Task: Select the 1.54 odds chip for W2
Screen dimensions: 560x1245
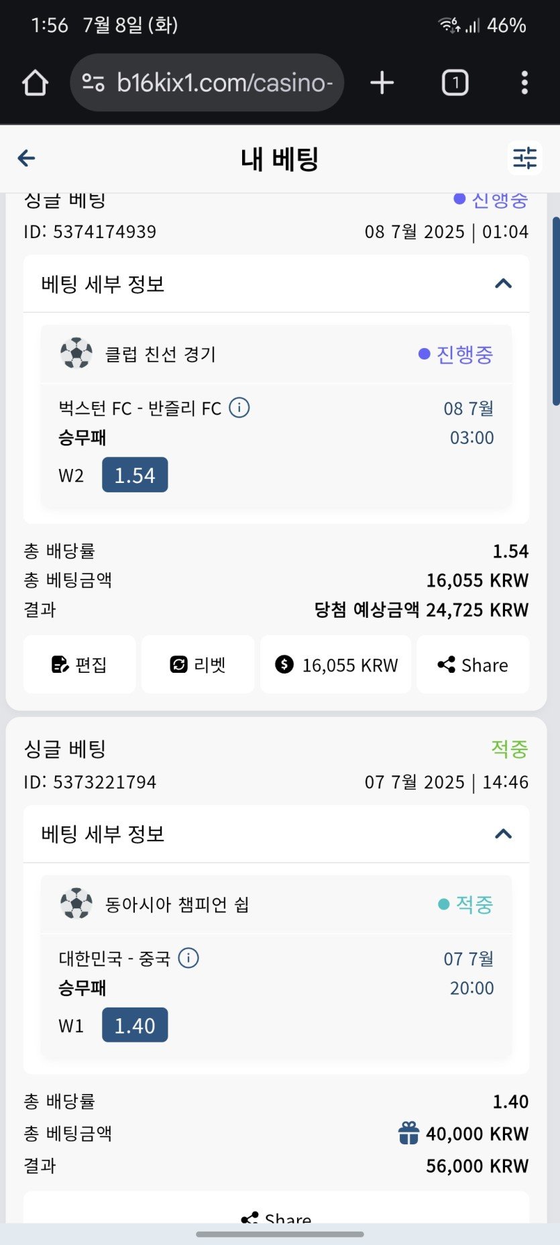Action: click(135, 475)
